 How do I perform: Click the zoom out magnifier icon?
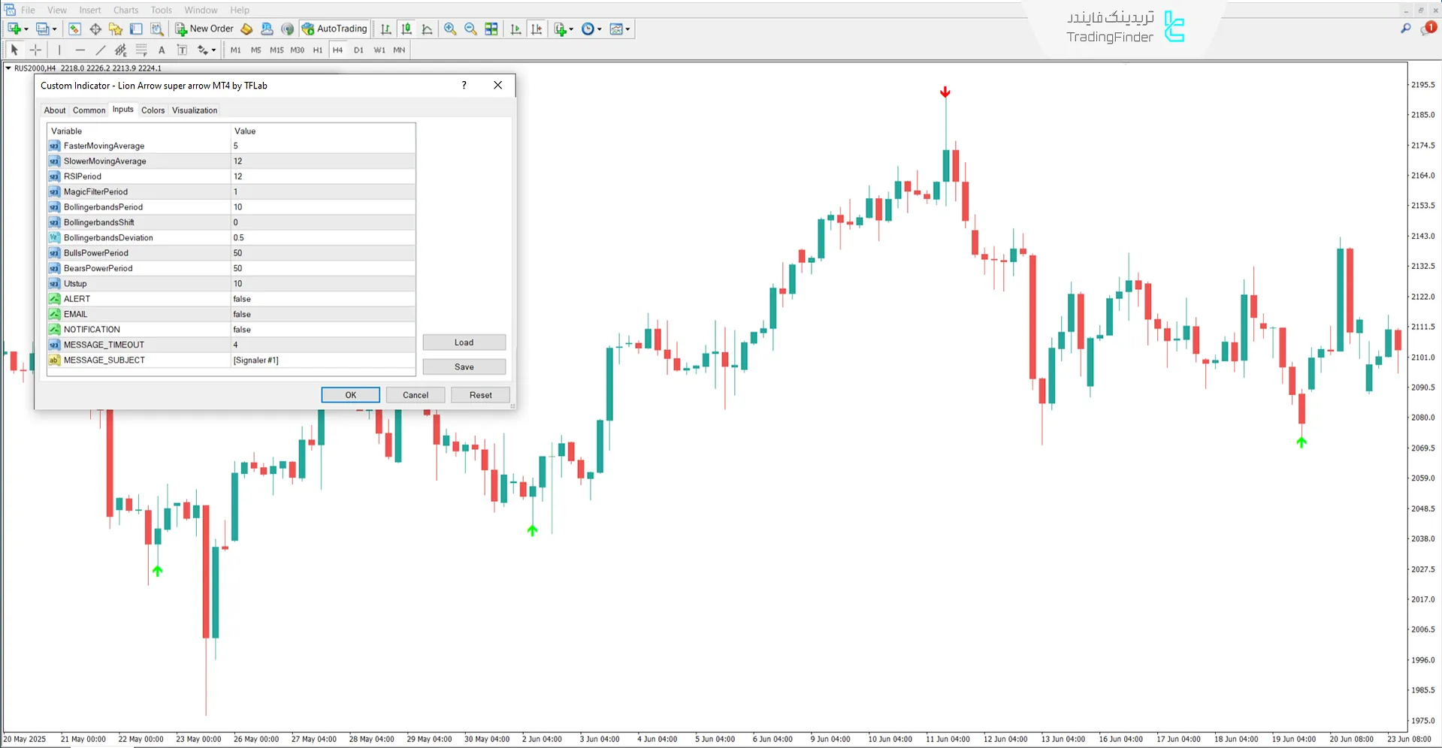[470, 29]
